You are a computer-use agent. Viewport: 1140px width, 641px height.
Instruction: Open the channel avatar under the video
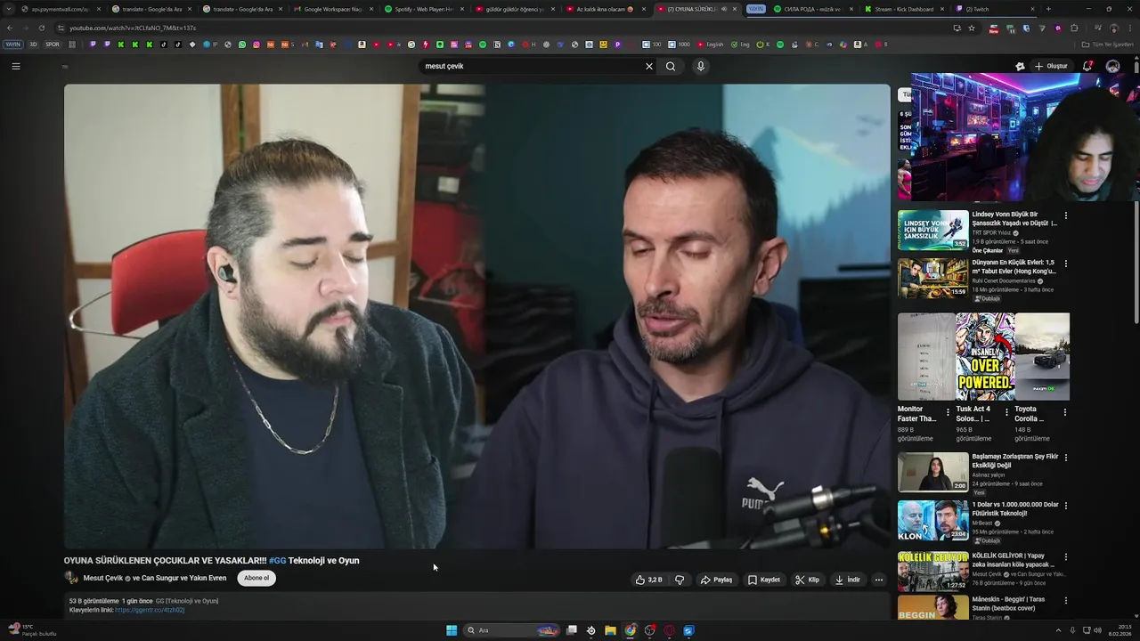pyautogui.click(x=71, y=578)
